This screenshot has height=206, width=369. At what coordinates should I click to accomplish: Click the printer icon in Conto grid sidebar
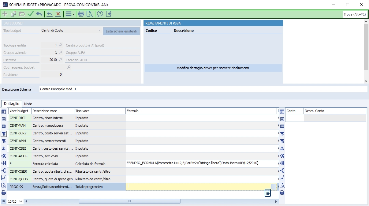(282, 193)
